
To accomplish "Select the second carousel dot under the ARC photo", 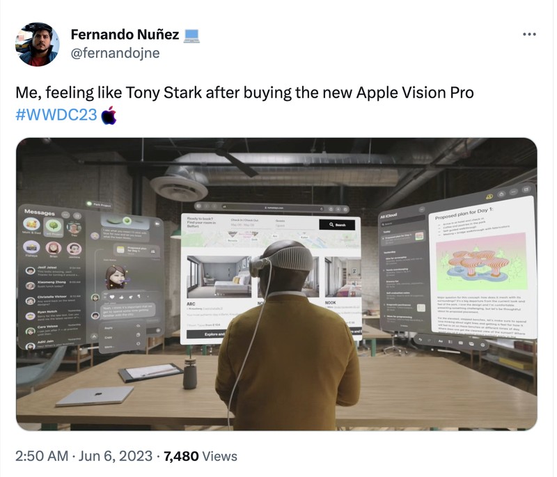I will [219, 295].
